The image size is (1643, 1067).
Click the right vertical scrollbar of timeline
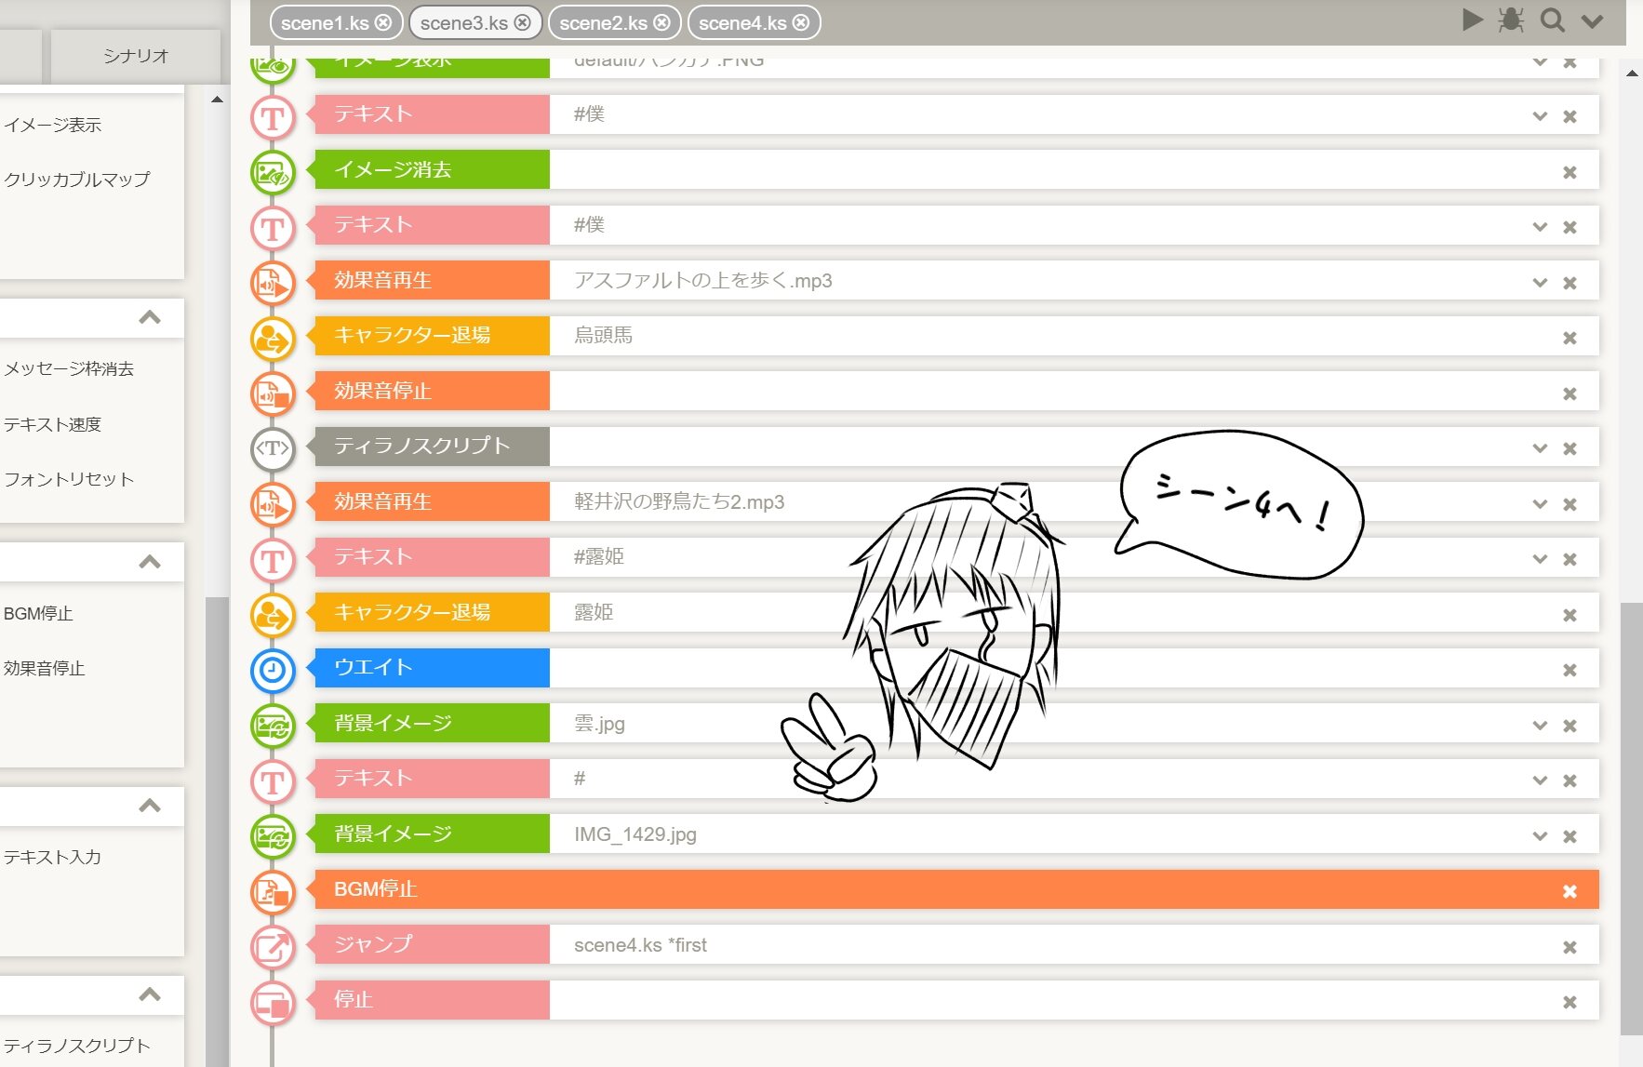[x=1631, y=819]
